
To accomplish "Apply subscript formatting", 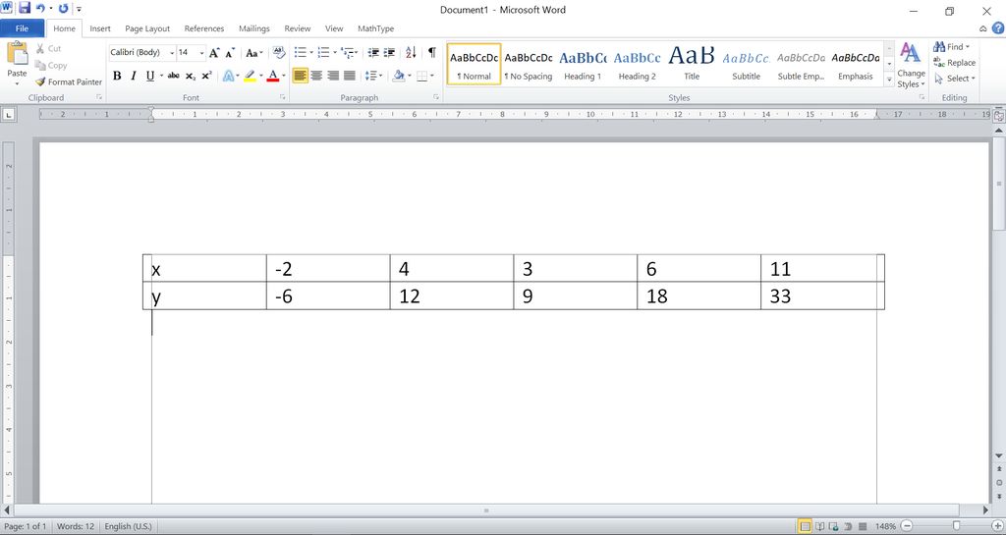I will tap(191, 76).
